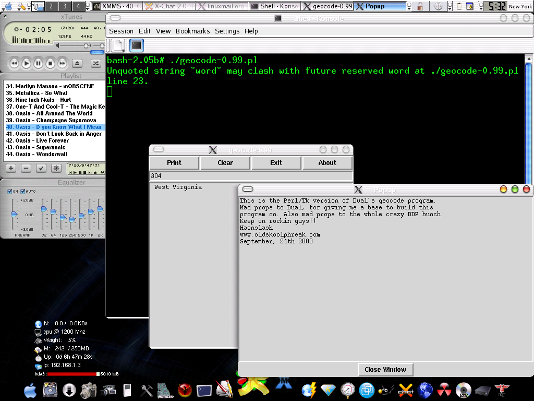Image resolution: width=534 pixels, height=401 pixels.
Task: Click the eject button in xTunes
Action: (77, 64)
